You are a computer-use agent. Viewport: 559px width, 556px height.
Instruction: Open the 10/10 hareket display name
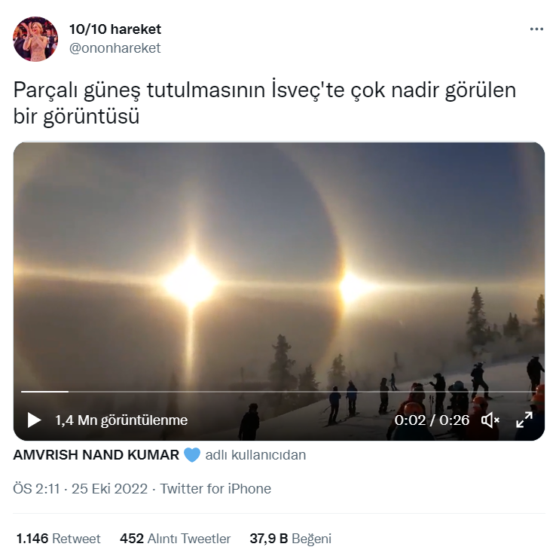pyautogui.click(x=115, y=29)
